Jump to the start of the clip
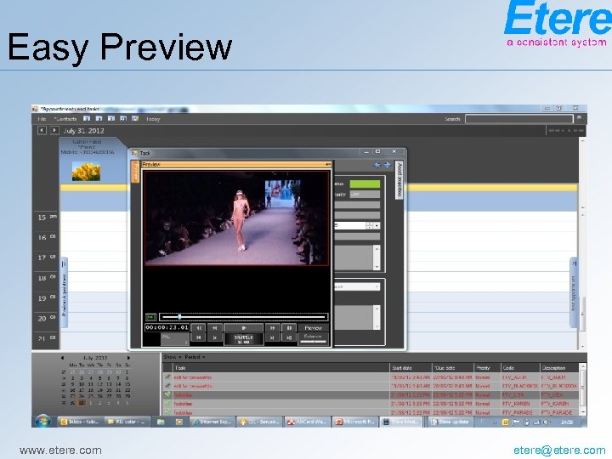612x459 pixels. click(199, 337)
